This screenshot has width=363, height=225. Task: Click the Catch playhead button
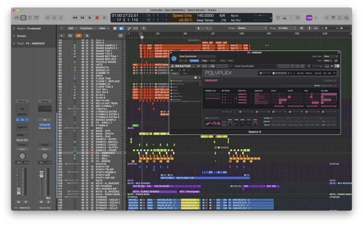tap(144, 28)
